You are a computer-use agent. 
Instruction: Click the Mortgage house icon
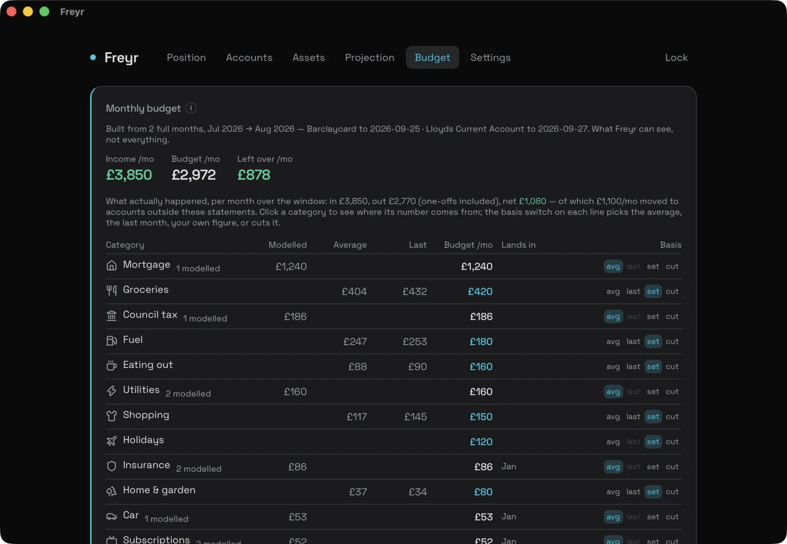112,266
